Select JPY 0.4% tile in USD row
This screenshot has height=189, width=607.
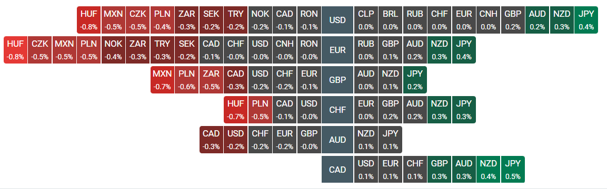[586, 20]
